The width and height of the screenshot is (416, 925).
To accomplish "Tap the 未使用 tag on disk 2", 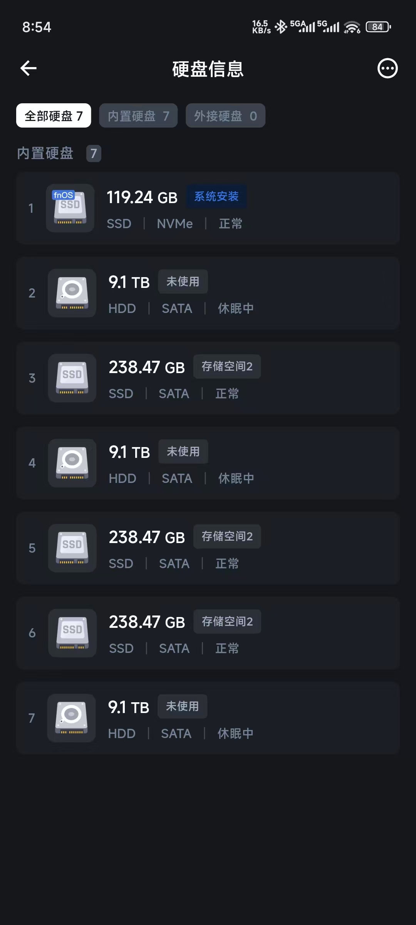I will (x=183, y=282).
